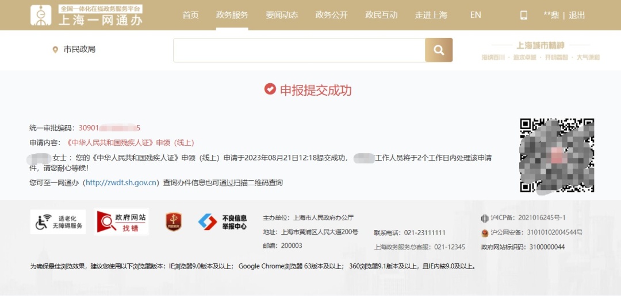Open 政务公开 section
621x296 pixels.
332,15
